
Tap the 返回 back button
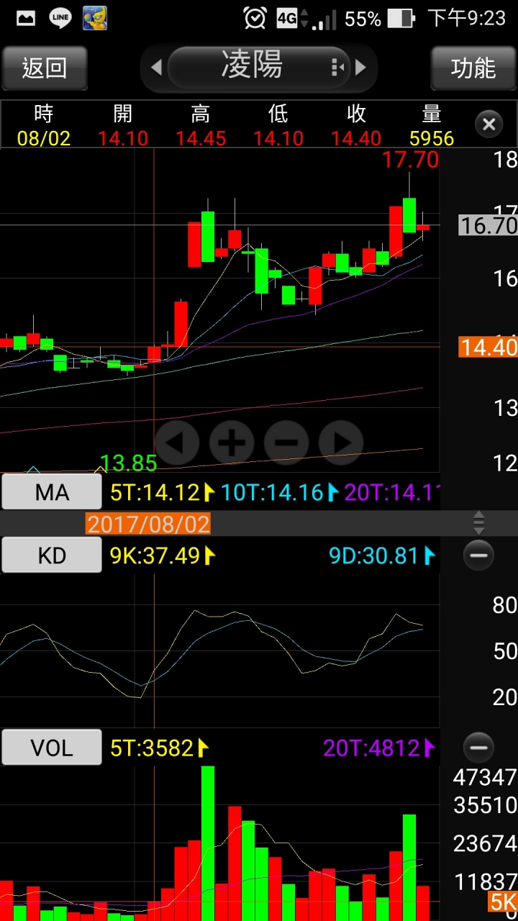(45, 68)
